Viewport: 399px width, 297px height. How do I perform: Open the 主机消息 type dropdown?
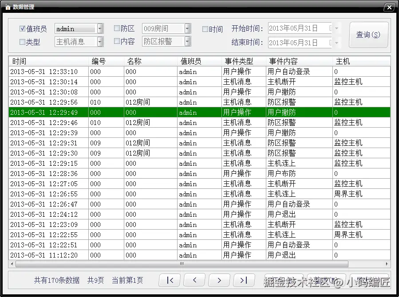tap(100, 41)
